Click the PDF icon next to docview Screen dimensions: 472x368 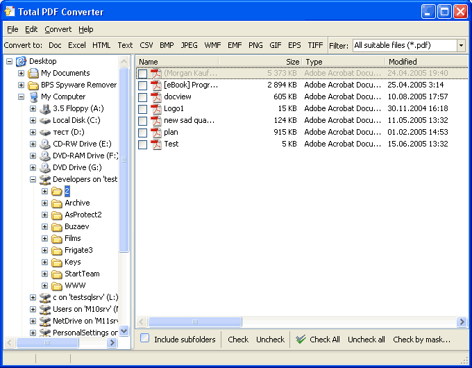156,97
